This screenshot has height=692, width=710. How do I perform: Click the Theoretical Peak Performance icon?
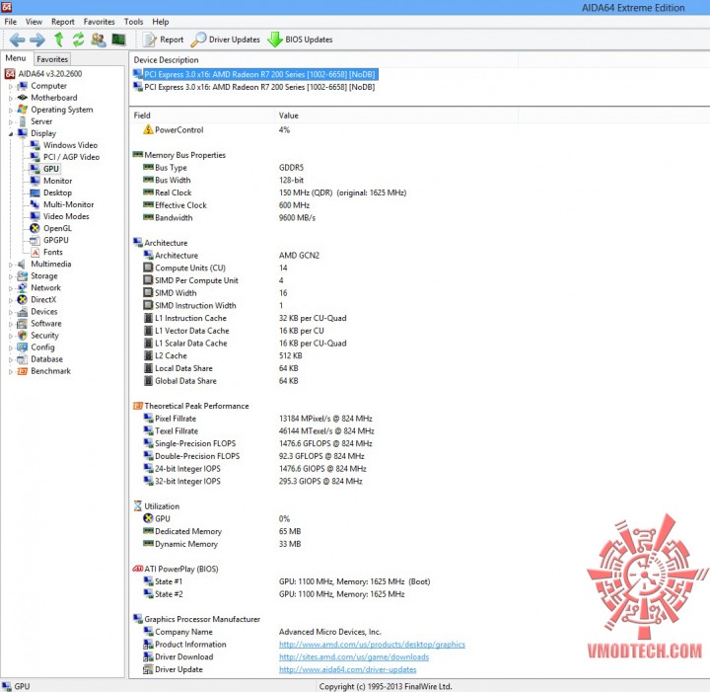coord(138,406)
